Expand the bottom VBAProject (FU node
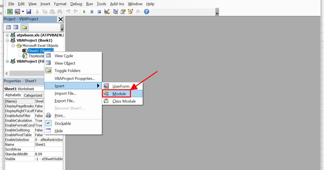Screen dimensions: 324x170 click(7, 61)
